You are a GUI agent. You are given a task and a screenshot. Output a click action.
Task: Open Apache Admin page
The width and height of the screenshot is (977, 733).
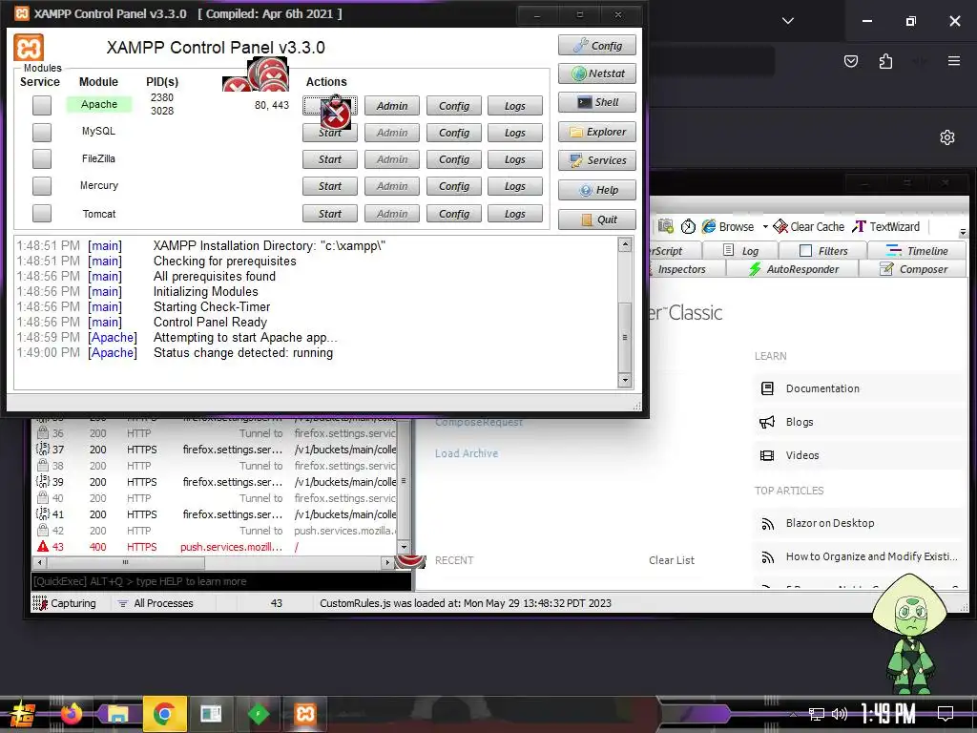(392, 106)
